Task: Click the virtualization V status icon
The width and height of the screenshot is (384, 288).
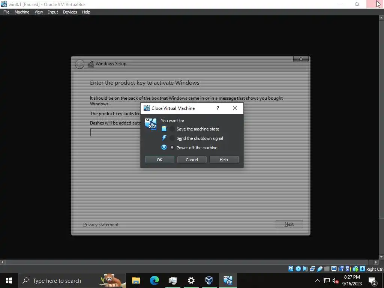Action: point(348,268)
